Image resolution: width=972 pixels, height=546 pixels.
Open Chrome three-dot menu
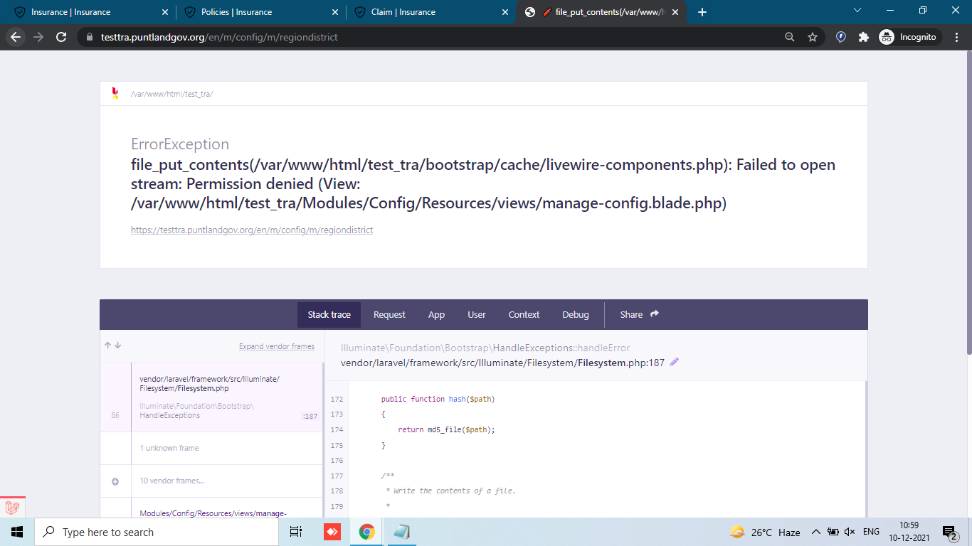pos(956,37)
